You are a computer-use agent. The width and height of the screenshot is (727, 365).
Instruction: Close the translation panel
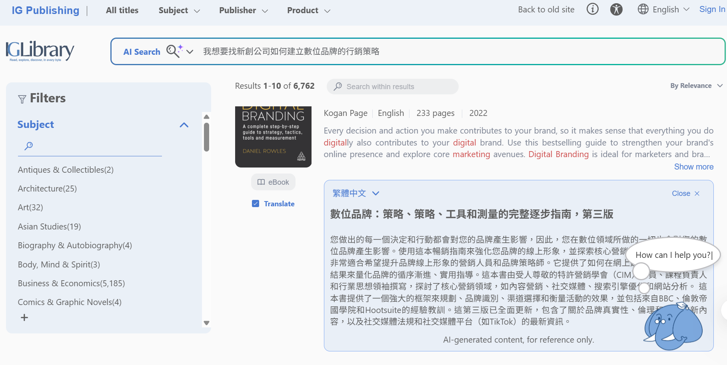[x=685, y=193]
